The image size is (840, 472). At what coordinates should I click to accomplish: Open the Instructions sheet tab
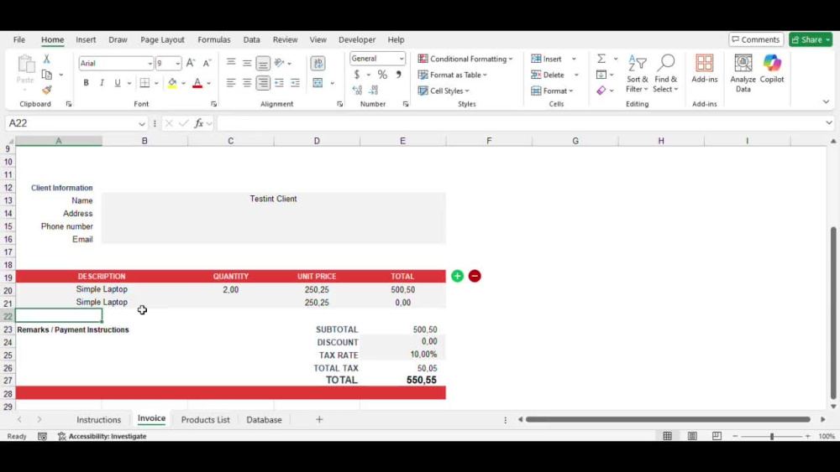(98, 420)
